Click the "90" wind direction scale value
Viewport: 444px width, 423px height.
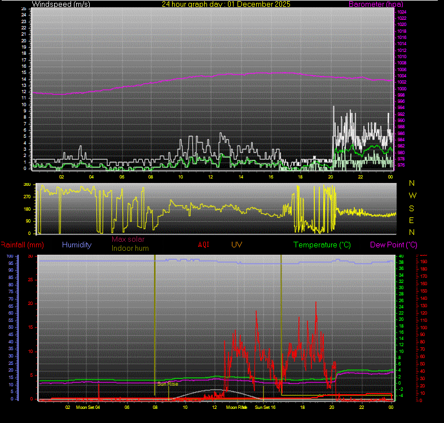pyautogui.click(x=28, y=221)
